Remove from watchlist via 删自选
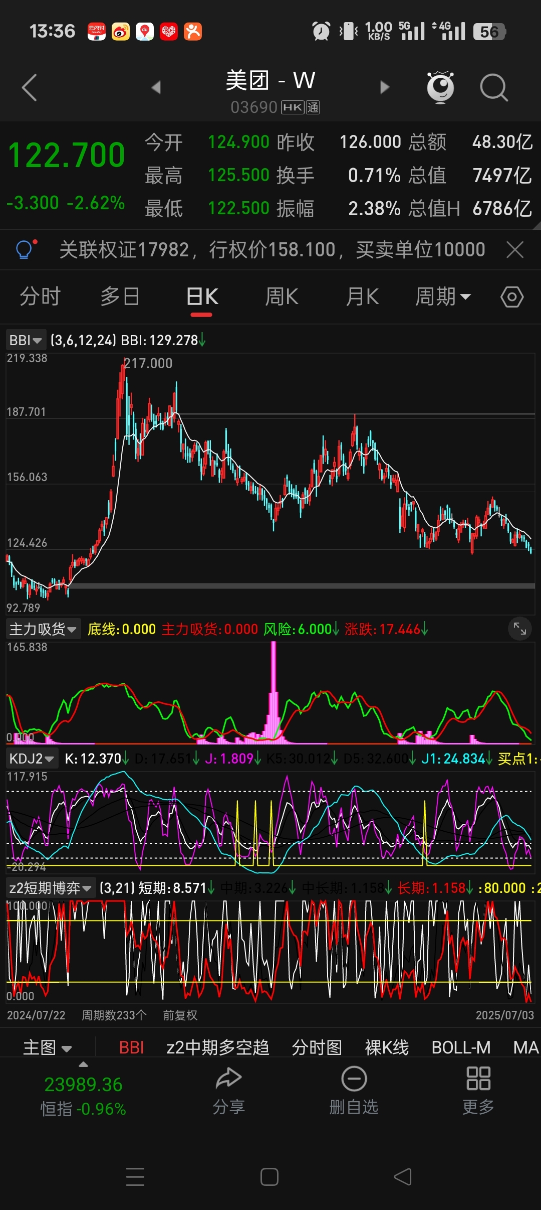The image size is (541, 1210). click(354, 1090)
